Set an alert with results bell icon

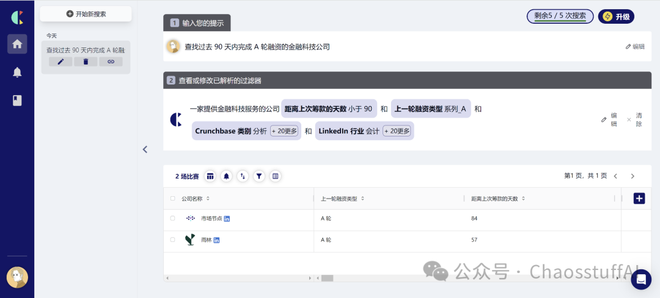[227, 176]
